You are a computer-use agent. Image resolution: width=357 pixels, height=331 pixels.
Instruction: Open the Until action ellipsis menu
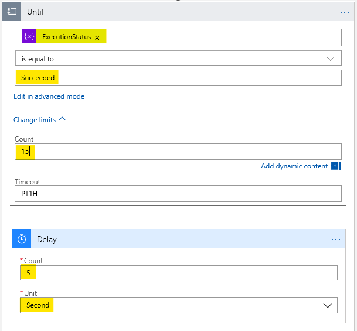point(344,12)
